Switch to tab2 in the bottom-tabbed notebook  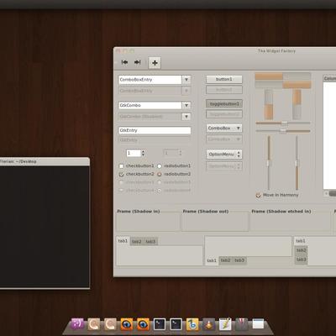[x=225, y=260]
